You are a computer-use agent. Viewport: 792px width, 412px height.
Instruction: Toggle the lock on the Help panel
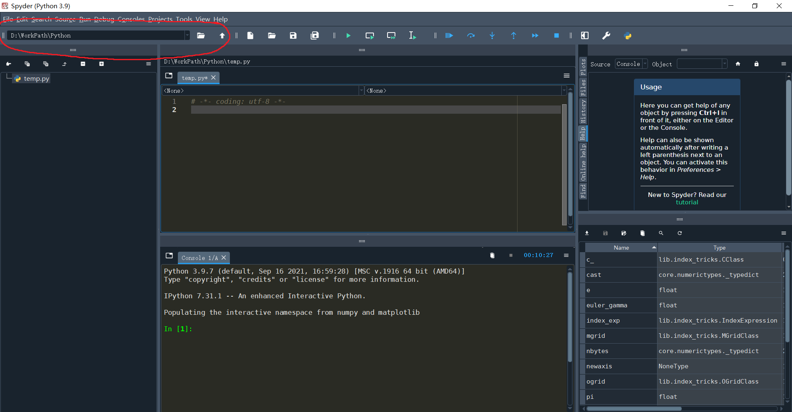click(x=756, y=64)
